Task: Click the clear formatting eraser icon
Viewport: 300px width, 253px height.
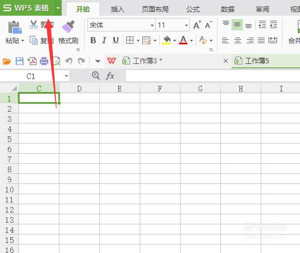Action: [203, 40]
